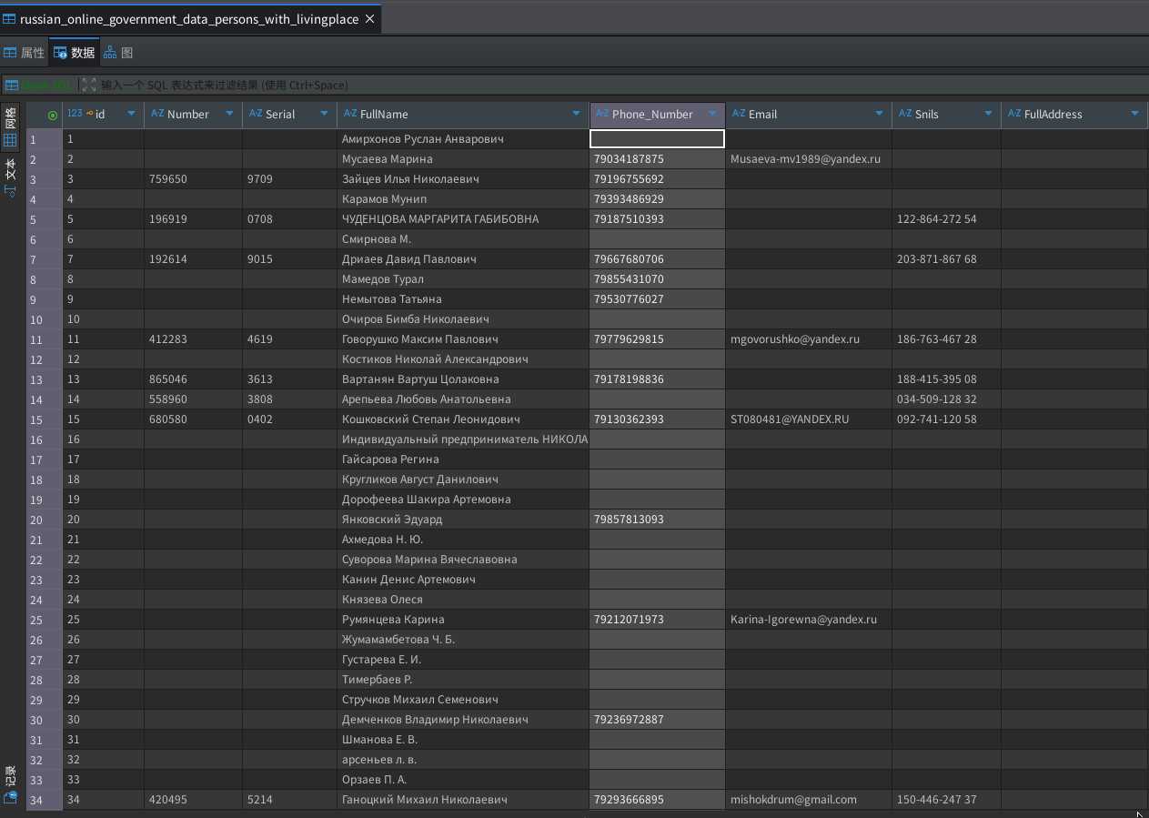Open the Serial column filter dropdown

click(324, 114)
